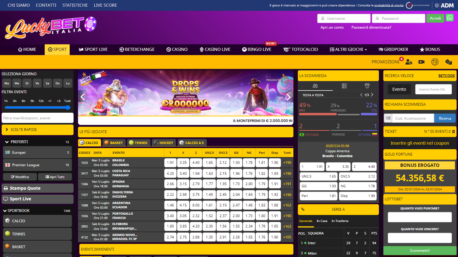
Task: Switch to the Basket tab in Le Più Giocate
Action: [113, 143]
